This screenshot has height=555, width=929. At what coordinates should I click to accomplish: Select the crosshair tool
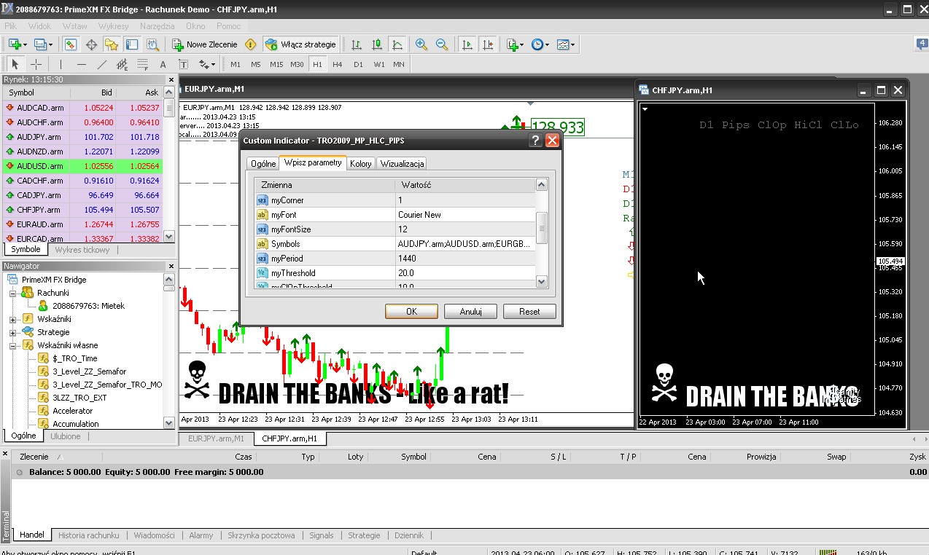coord(36,64)
